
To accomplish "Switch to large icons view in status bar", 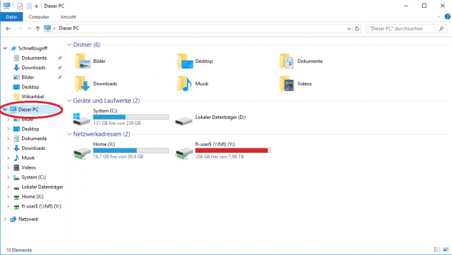I will pos(446,249).
